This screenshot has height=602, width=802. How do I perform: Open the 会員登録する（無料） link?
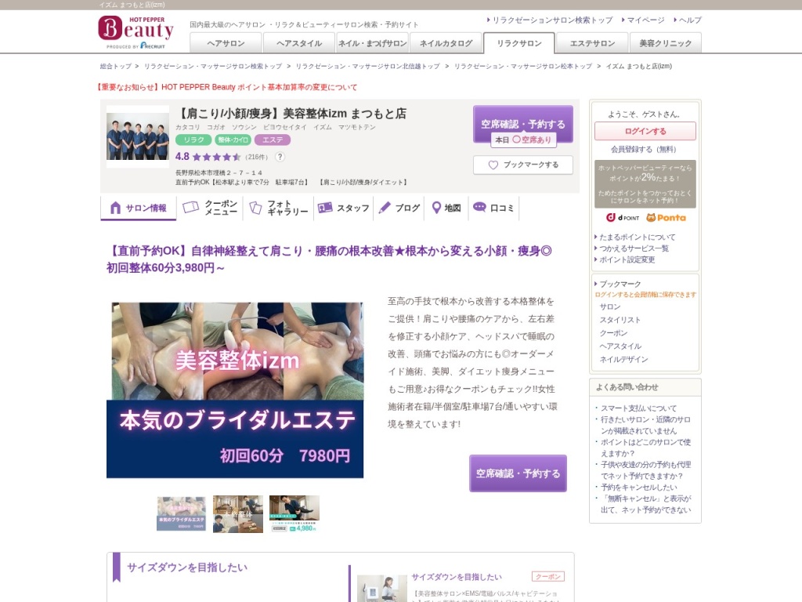point(645,149)
